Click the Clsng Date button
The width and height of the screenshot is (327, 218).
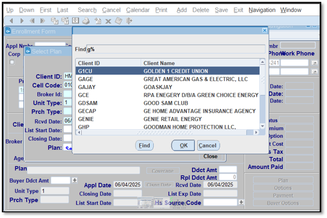point(159,184)
